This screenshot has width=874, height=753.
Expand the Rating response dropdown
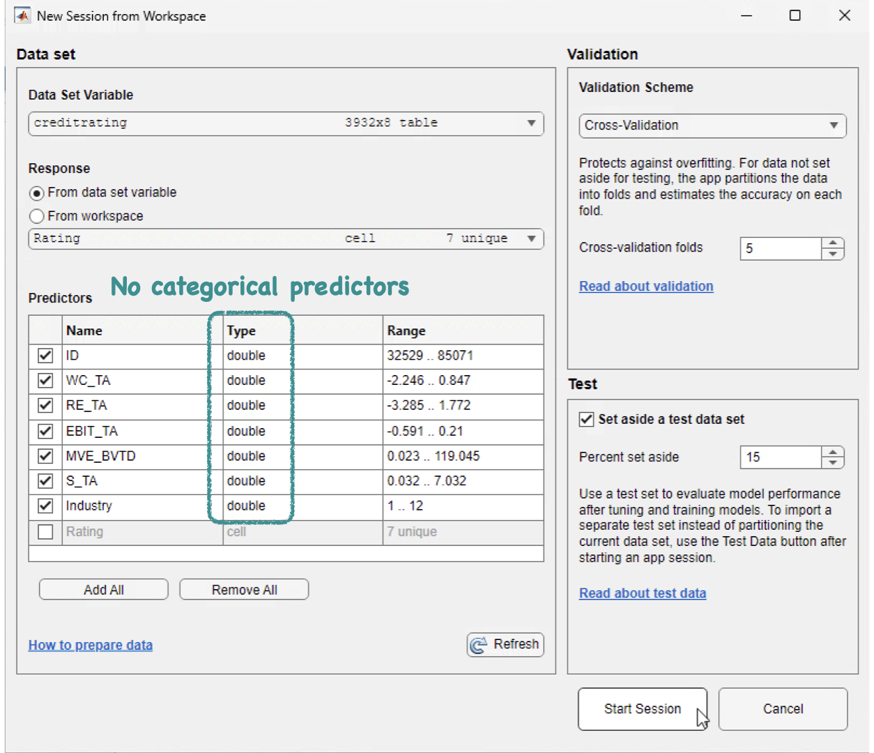(531, 238)
